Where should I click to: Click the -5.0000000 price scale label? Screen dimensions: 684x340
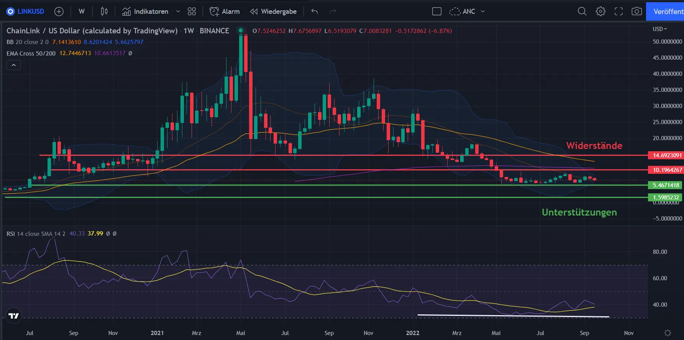[x=668, y=218]
